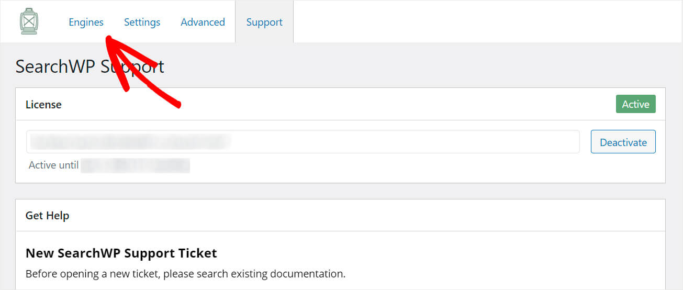Click the License panel title
The height and width of the screenshot is (290, 683).
click(x=43, y=104)
